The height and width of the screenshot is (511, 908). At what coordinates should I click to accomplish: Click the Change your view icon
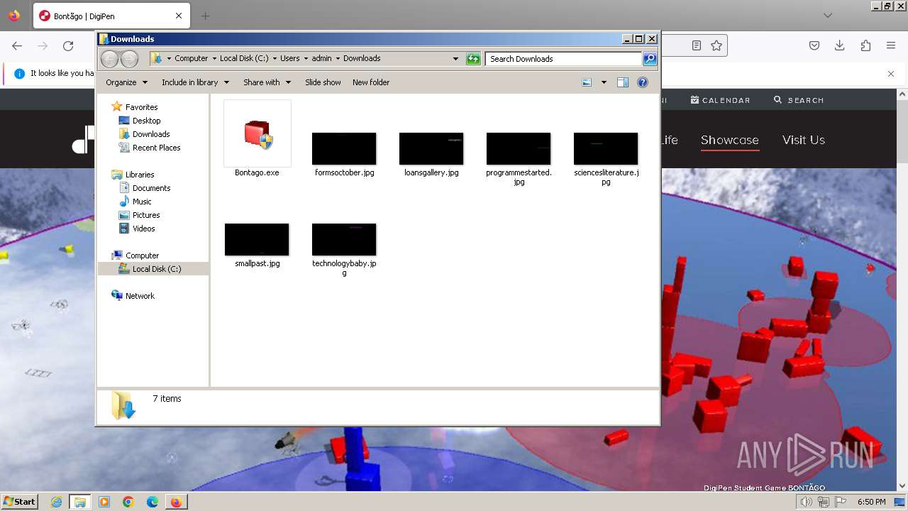[587, 82]
